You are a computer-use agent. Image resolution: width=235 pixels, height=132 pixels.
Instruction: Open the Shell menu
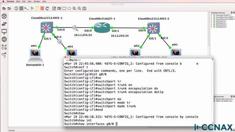coord(18,1)
